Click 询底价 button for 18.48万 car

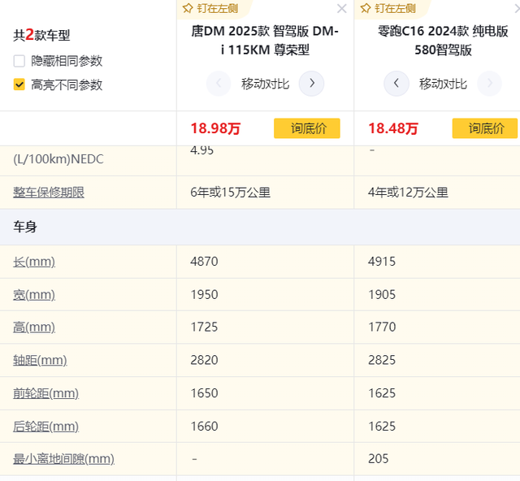click(x=484, y=128)
